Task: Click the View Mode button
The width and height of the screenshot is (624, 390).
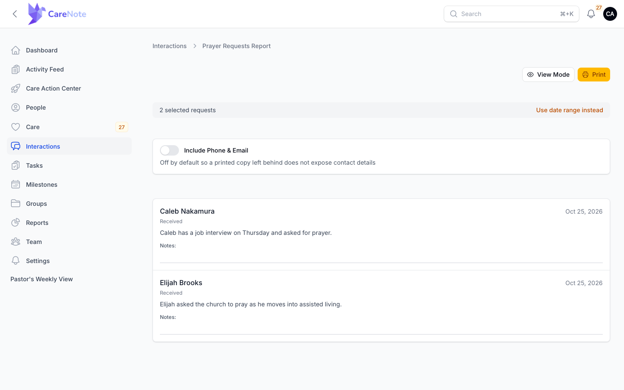Action: (x=548, y=75)
